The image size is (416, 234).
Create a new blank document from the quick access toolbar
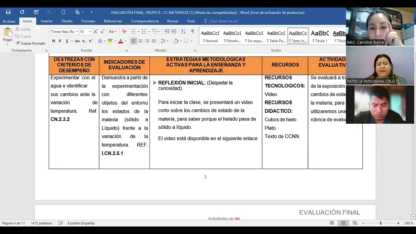[x=63, y=12]
